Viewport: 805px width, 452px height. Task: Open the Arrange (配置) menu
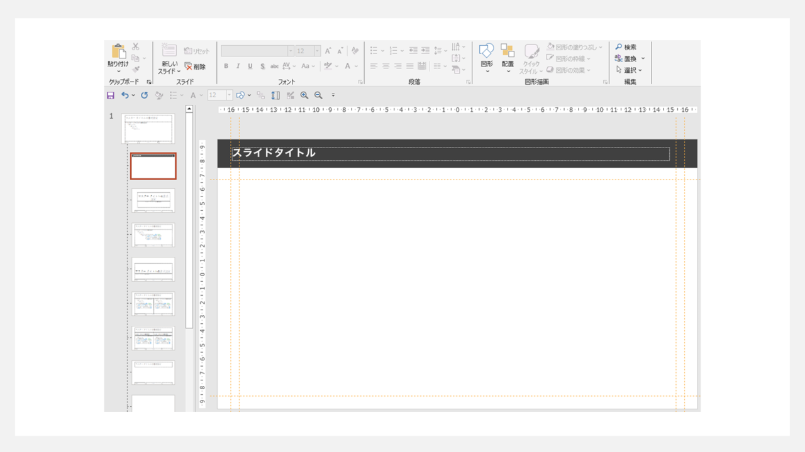508,58
